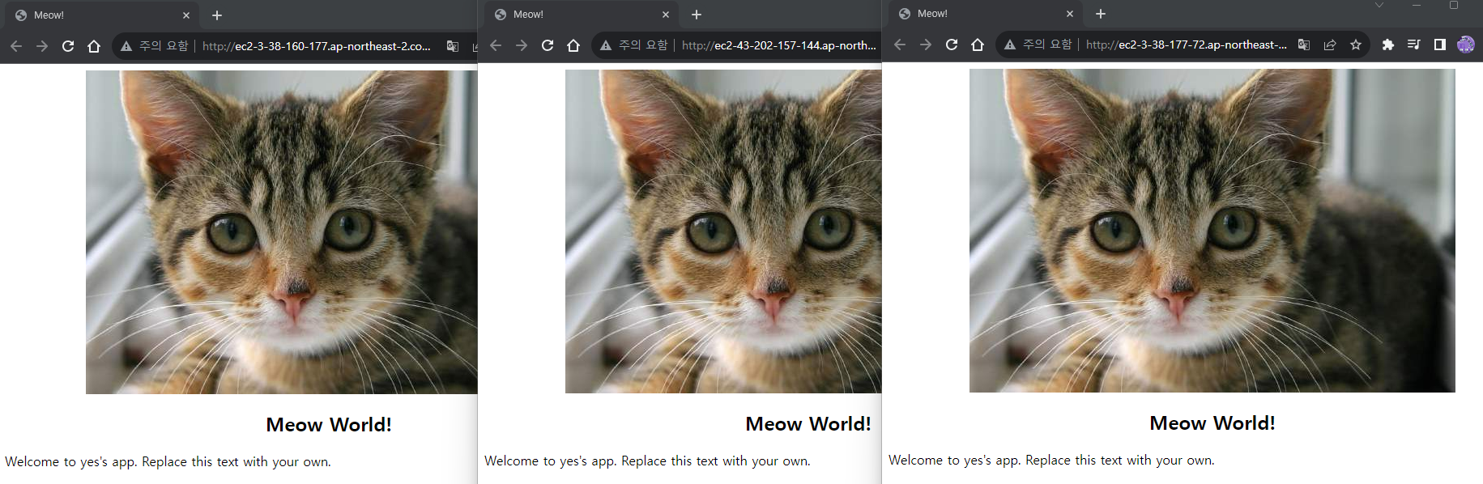1483x484 pixels.
Task: Select the Meow! tab in the left window
Action: (102, 15)
